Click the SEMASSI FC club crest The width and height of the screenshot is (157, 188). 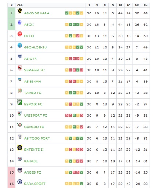(20, 68)
